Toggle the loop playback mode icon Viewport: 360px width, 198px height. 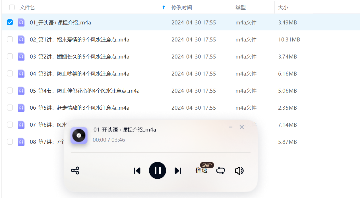(221, 170)
